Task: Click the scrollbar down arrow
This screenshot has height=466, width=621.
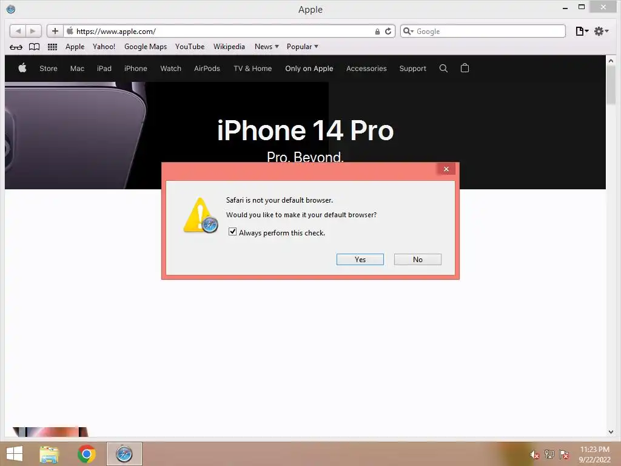Action: coord(611,432)
